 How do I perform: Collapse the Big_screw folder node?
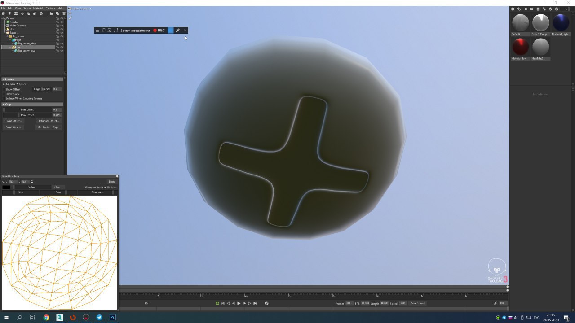click(x=8, y=36)
